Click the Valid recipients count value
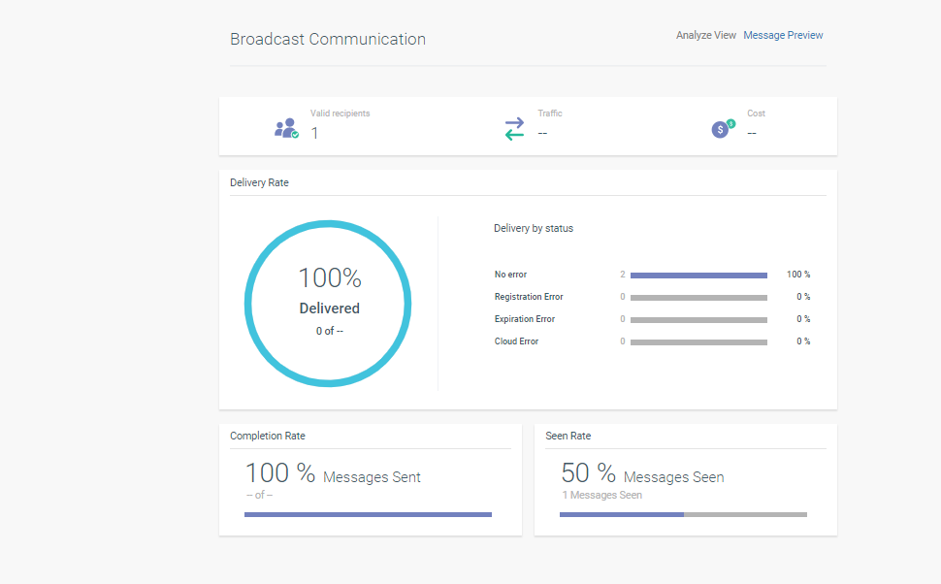This screenshot has height=584, width=941. (314, 134)
